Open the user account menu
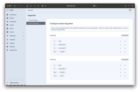This screenshot has height=92, width=140. [x=131, y=10]
